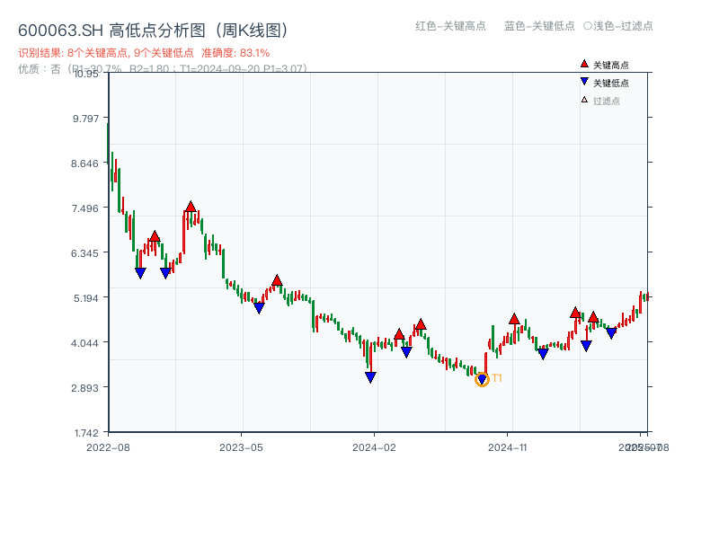Click the orange T1 circle marker
Viewport: 719px width, 539px height.
pyautogui.click(x=481, y=380)
